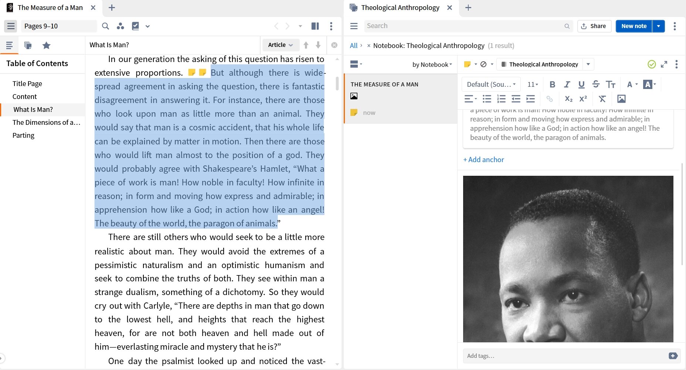Edit the Pages 9–10 reference box
The image size is (686, 370).
[x=59, y=26]
